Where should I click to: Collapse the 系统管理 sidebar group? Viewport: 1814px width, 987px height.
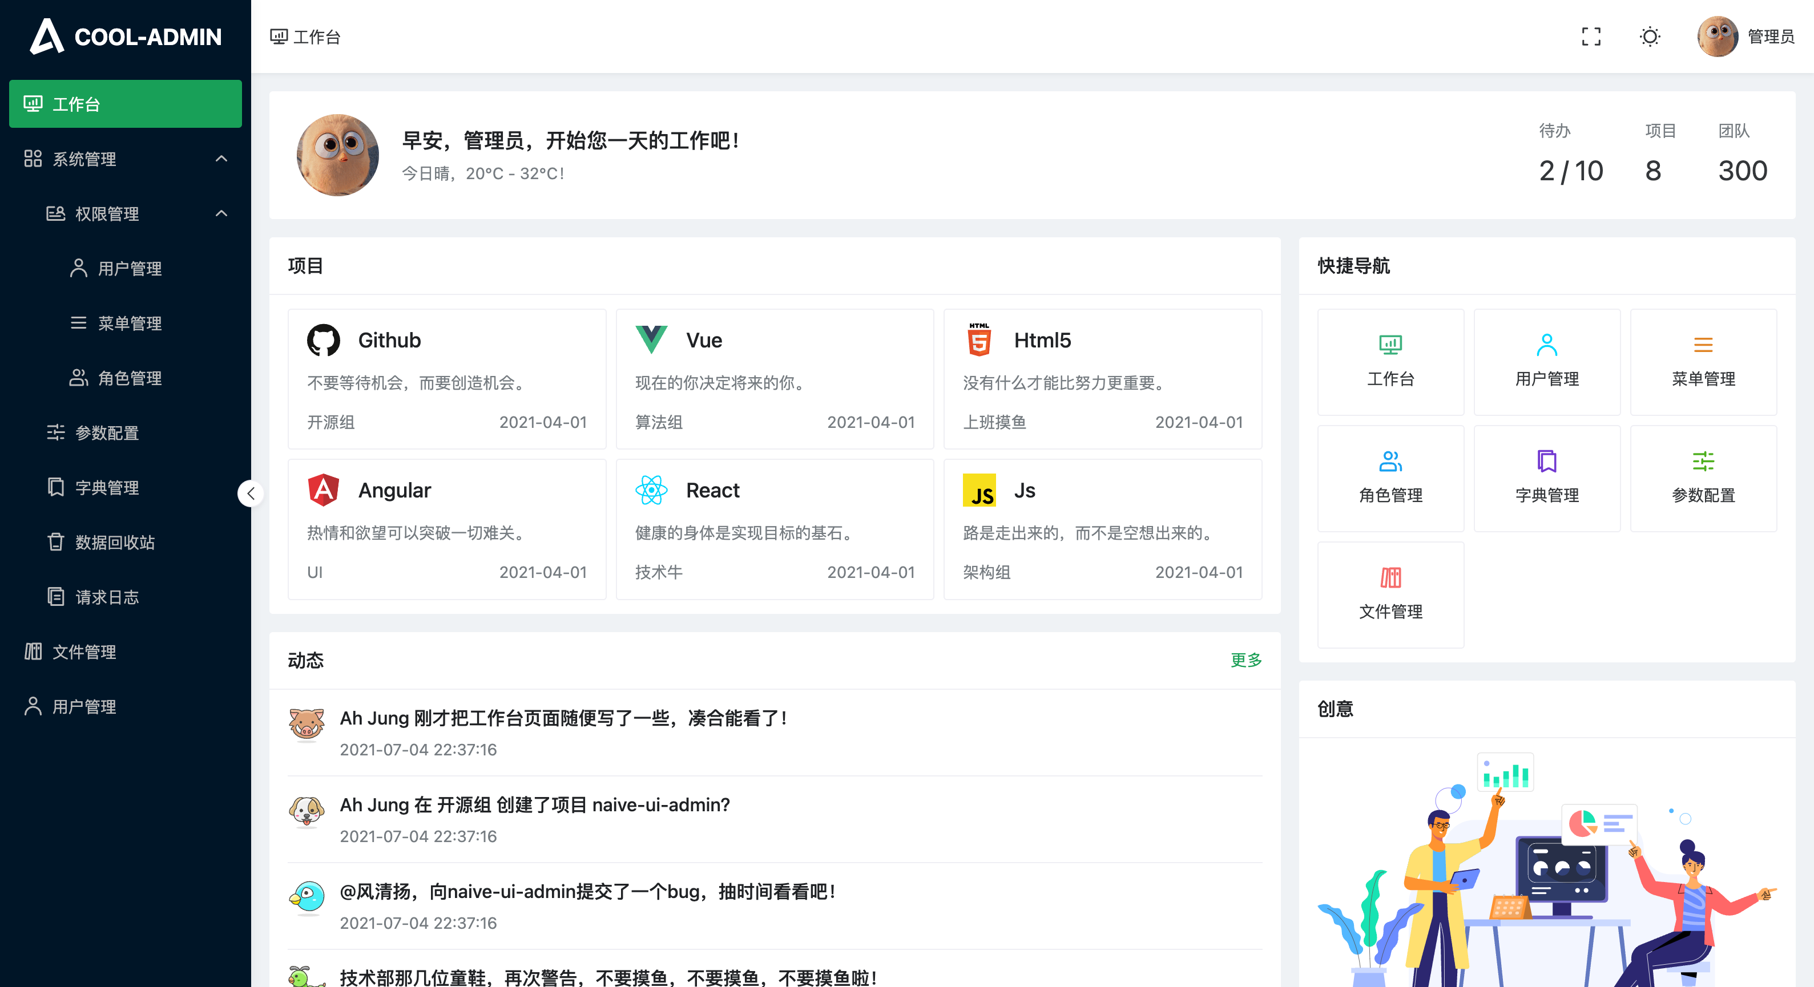(222, 159)
